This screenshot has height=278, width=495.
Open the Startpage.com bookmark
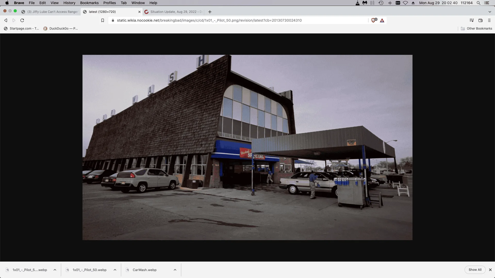21,29
